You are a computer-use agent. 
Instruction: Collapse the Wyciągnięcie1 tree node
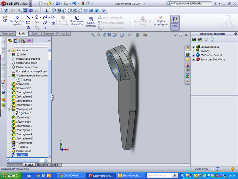[x=9, y=109]
